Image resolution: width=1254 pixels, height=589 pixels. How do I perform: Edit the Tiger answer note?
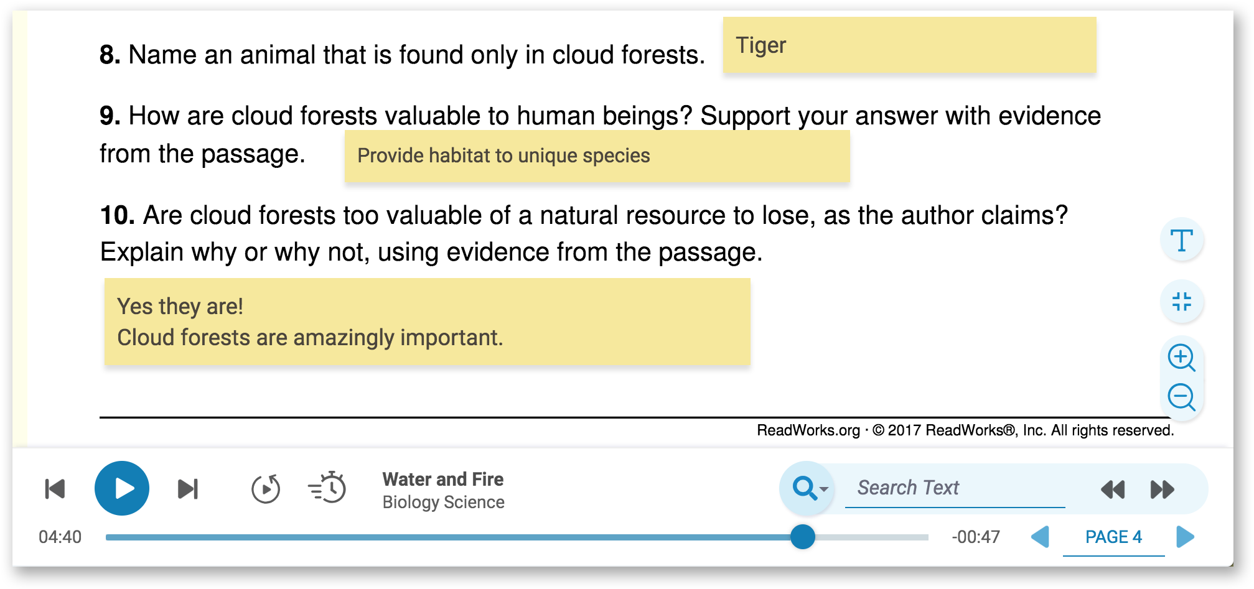pyautogui.click(x=909, y=45)
